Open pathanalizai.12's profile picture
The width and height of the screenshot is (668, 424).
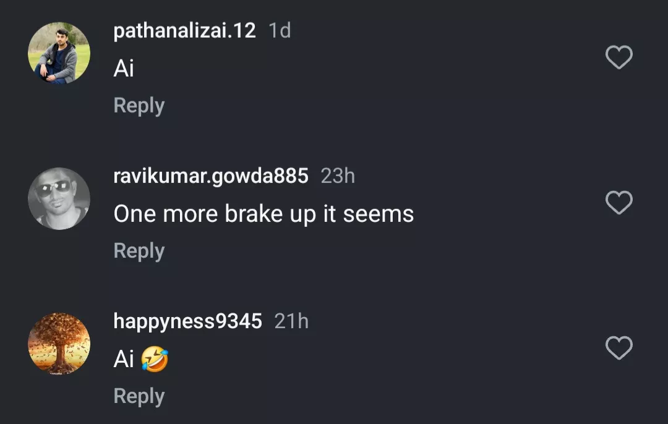[x=59, y=53]
